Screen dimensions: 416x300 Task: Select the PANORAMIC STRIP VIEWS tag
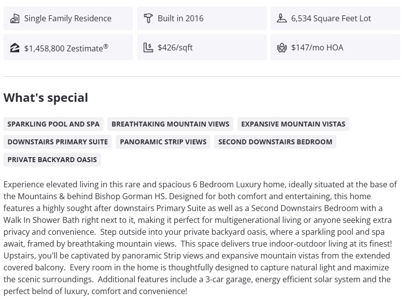[163, 142]
